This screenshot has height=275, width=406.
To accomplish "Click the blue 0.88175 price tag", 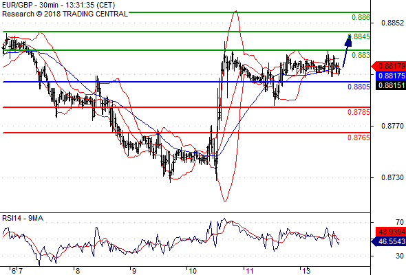I will [390, 76].
